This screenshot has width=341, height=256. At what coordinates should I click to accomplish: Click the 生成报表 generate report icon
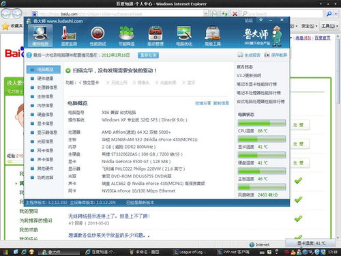pos(240,55)
